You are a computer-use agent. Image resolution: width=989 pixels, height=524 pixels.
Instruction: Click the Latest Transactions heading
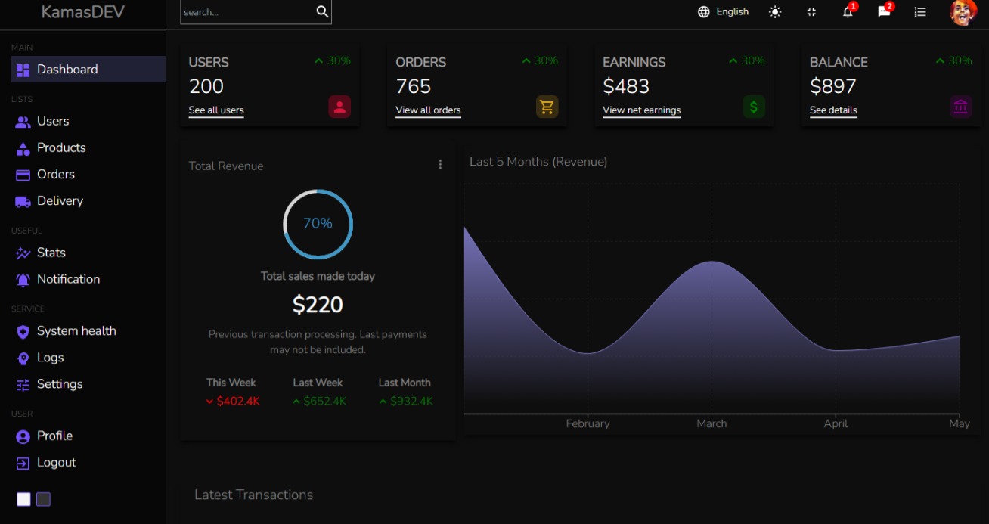tap(253, 495)
